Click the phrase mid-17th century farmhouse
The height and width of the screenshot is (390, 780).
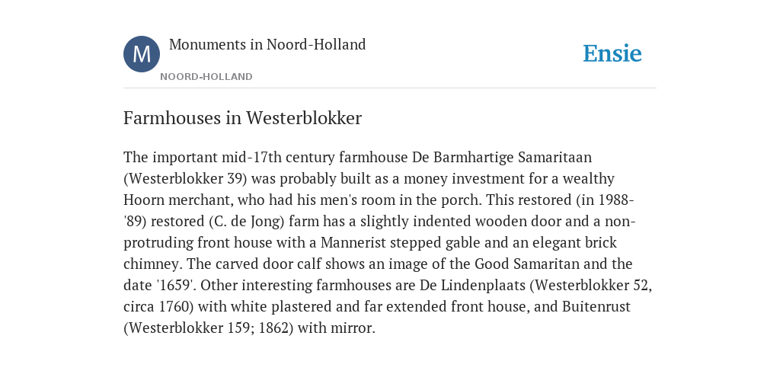click(x=315, y=157)
